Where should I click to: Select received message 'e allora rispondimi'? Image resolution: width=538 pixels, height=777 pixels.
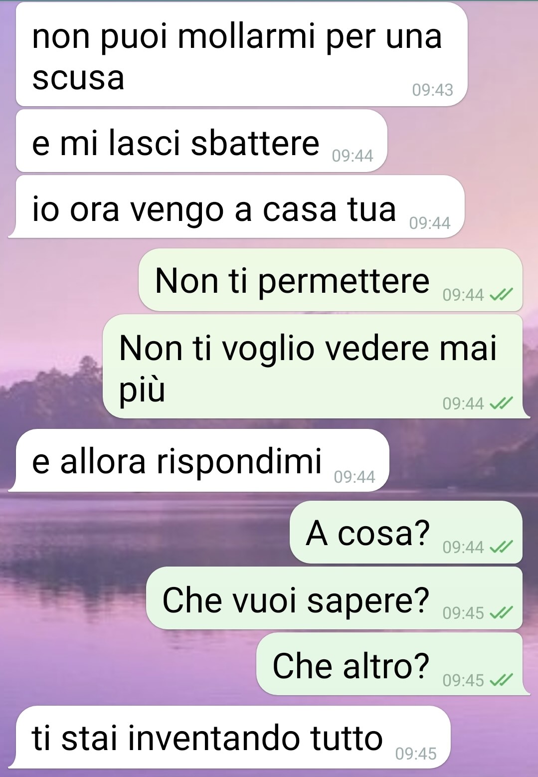coord(198,460)
